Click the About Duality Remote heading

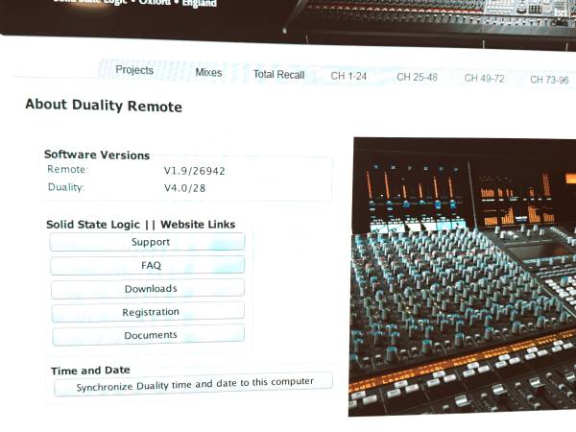click(104, 106)
